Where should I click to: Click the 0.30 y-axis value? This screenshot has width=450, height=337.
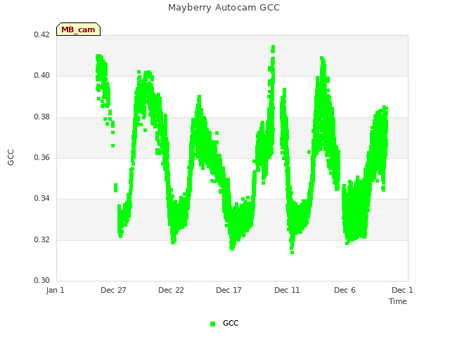click(42, 280)
